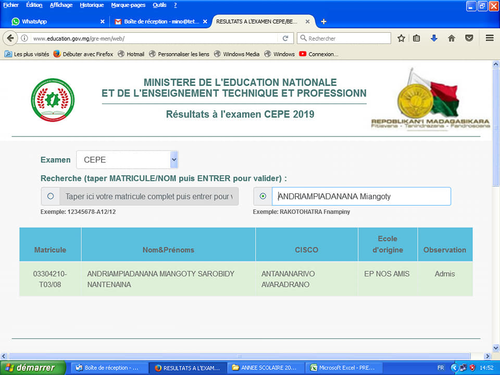The width and height of the screenshot is (500, 375).
Task: Bookmark this page with the star icon
Action: pos(402,38)
